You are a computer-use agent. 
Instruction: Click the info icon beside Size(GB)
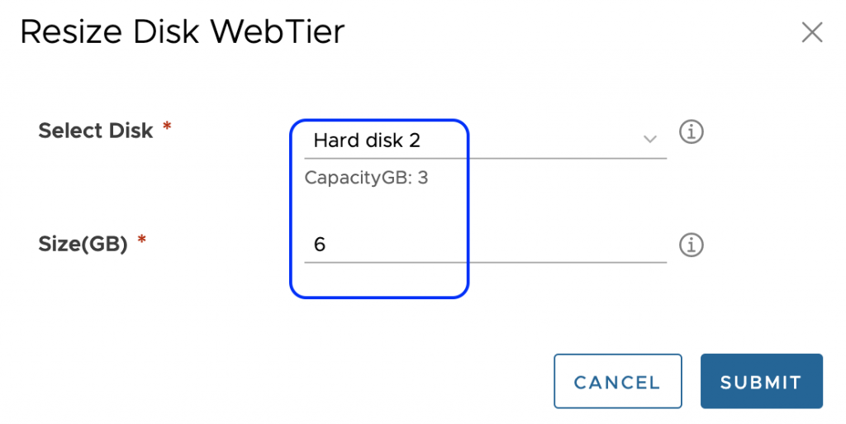(691, 245)
